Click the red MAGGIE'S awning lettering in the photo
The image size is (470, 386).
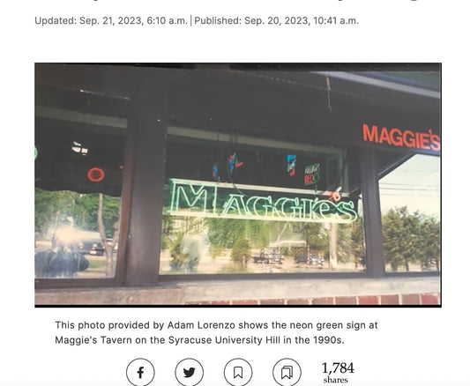(x=401, y=137)
